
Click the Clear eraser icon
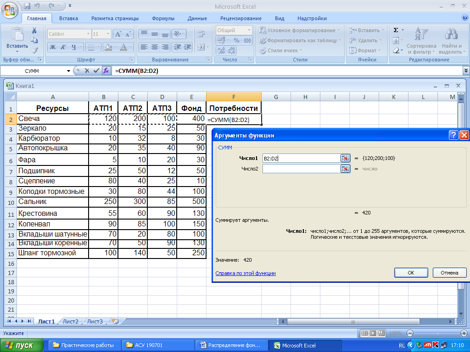pos(396,50)
